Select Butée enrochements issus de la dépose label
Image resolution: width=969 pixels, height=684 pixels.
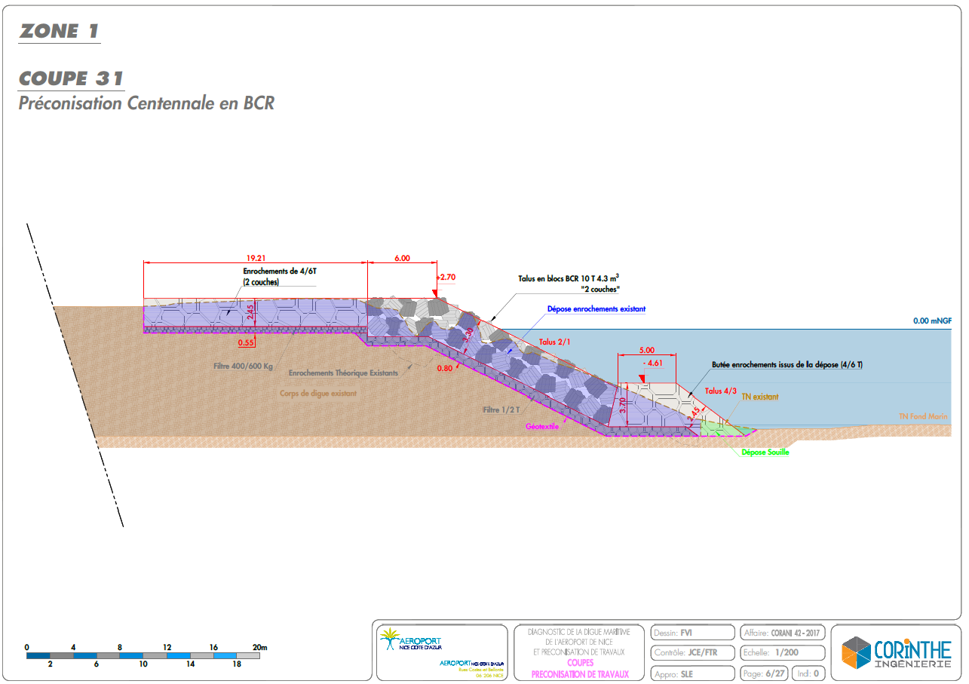[787, 365]
